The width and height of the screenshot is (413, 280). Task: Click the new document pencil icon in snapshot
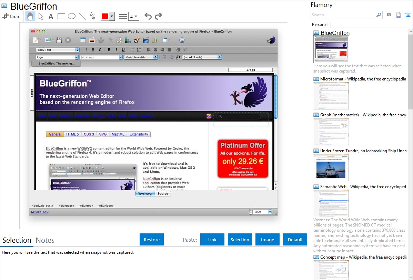point(36,40)
